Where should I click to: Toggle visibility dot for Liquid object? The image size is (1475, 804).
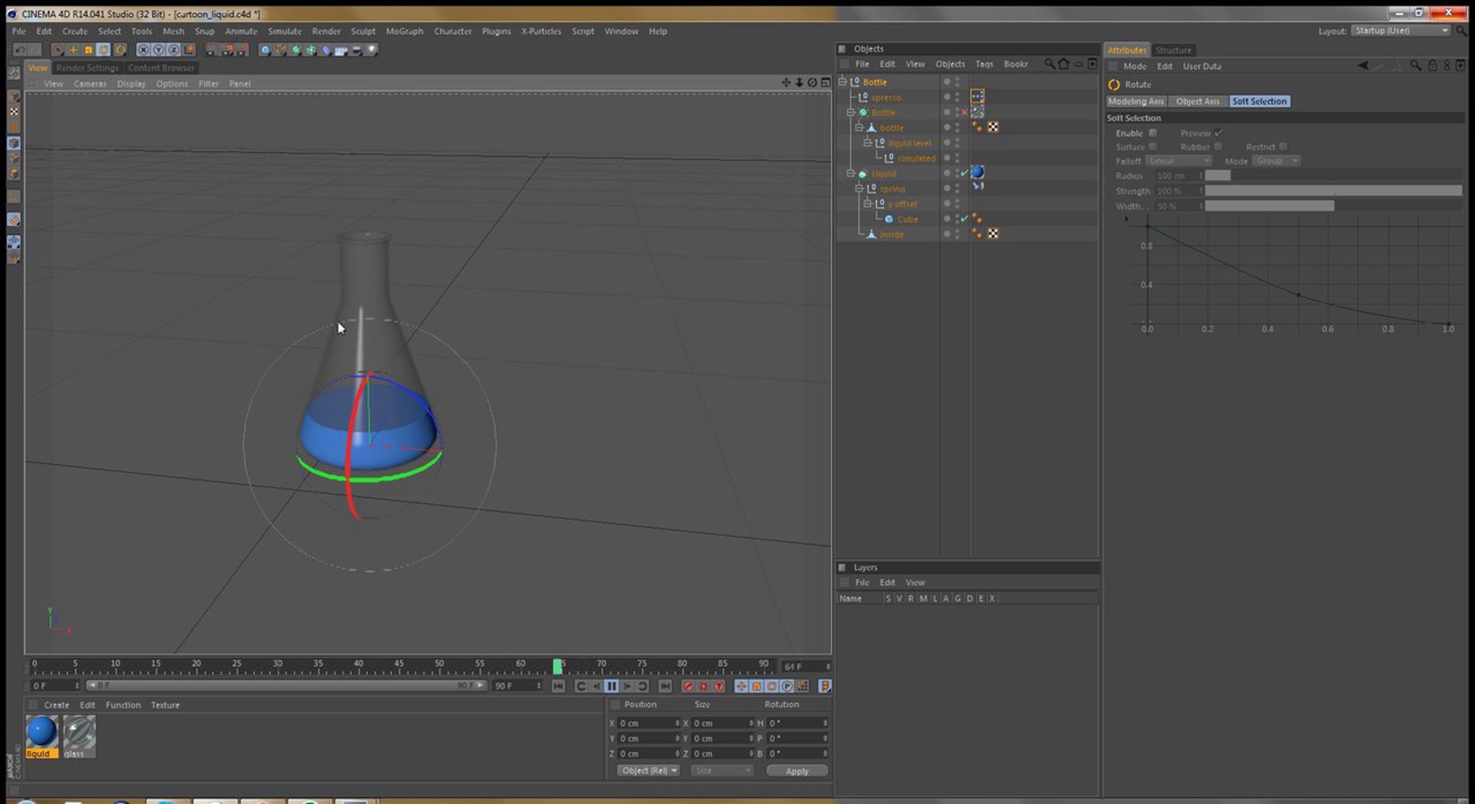point(947,173)
